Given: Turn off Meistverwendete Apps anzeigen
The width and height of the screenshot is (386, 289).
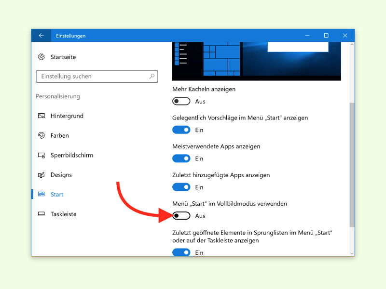Looking at the screenshot, I should click(x=181, y=158).
